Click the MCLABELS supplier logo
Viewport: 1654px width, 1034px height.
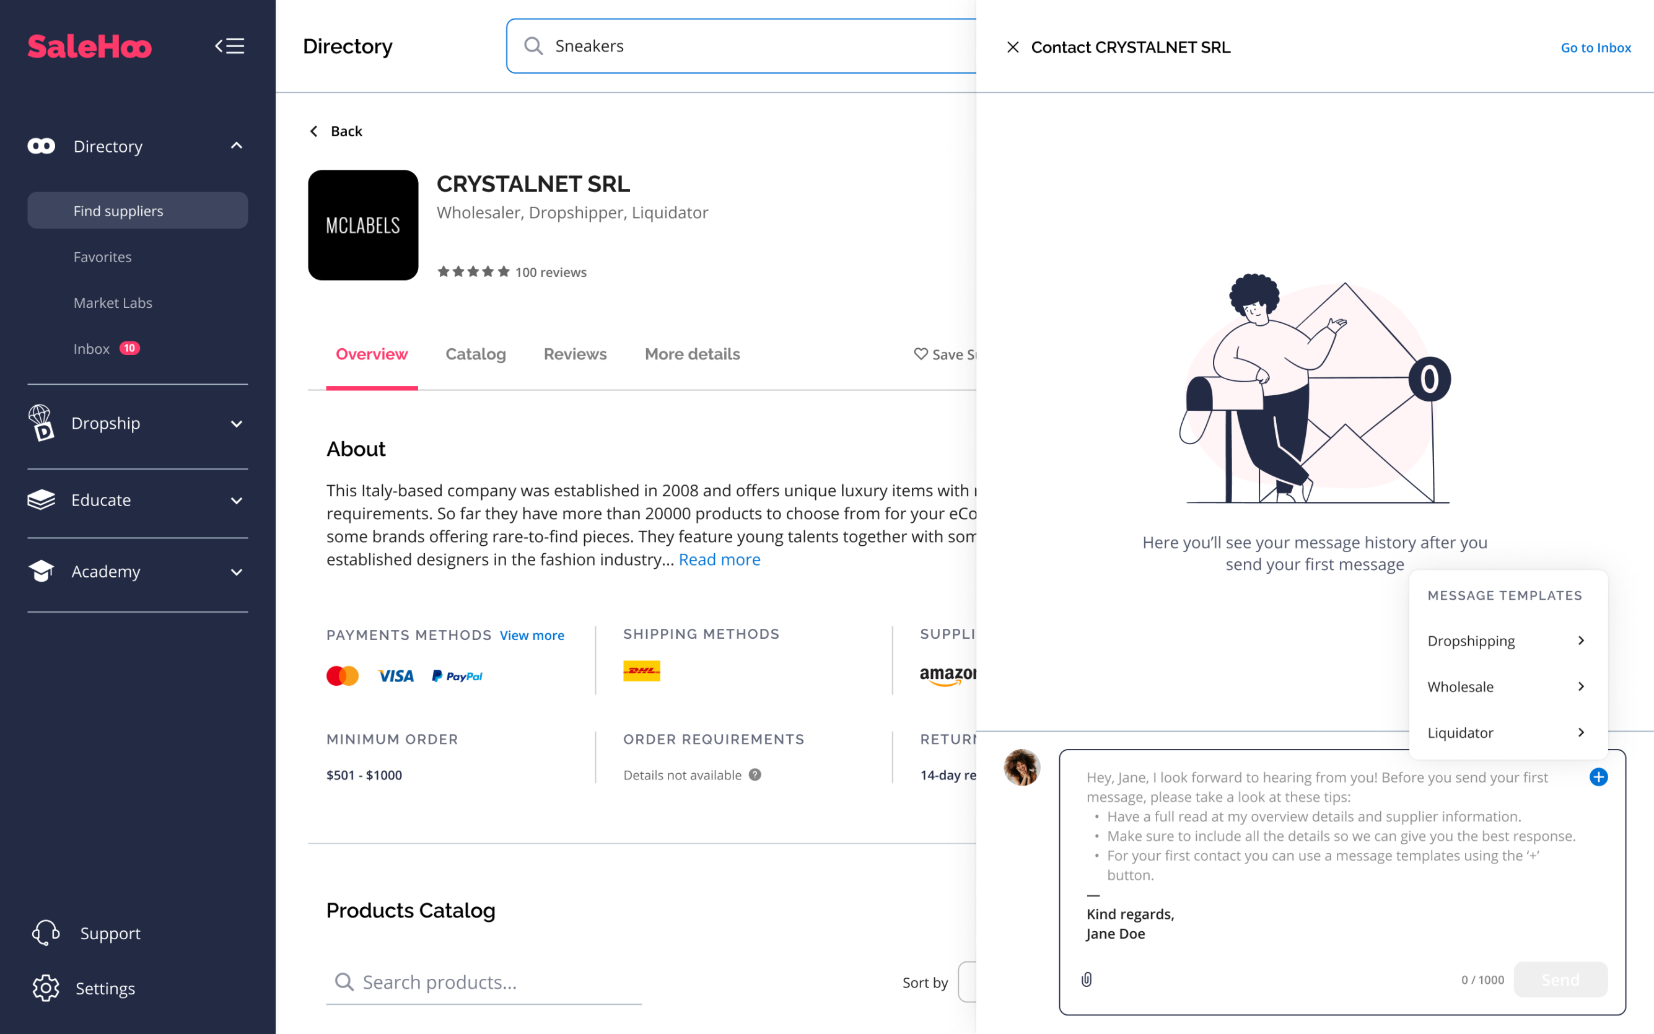363,225
